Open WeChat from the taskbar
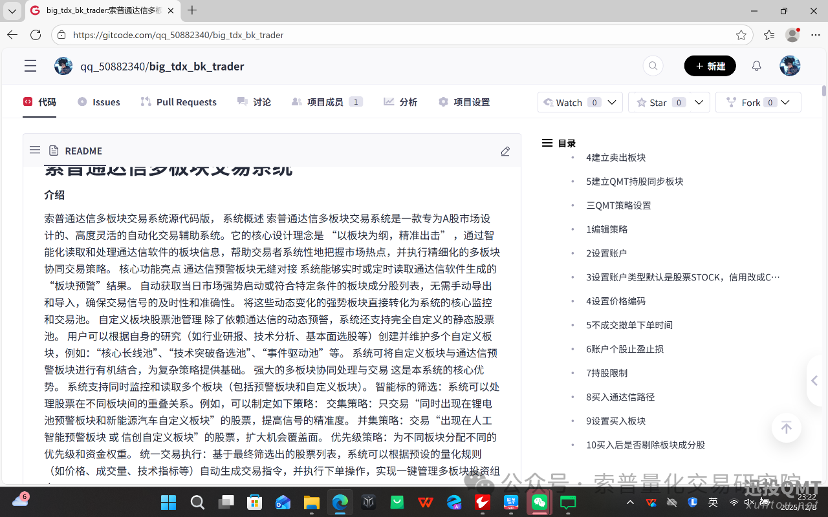Image resolution: width=828 pixels, height=517 pixels. pyautogui.click(x=539, y=501)
